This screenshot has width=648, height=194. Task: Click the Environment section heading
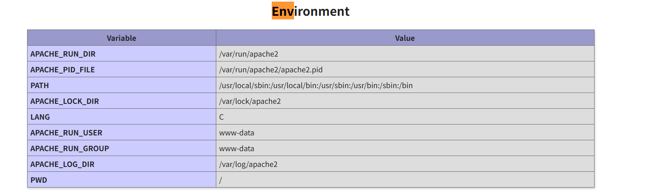click(310, 11)
